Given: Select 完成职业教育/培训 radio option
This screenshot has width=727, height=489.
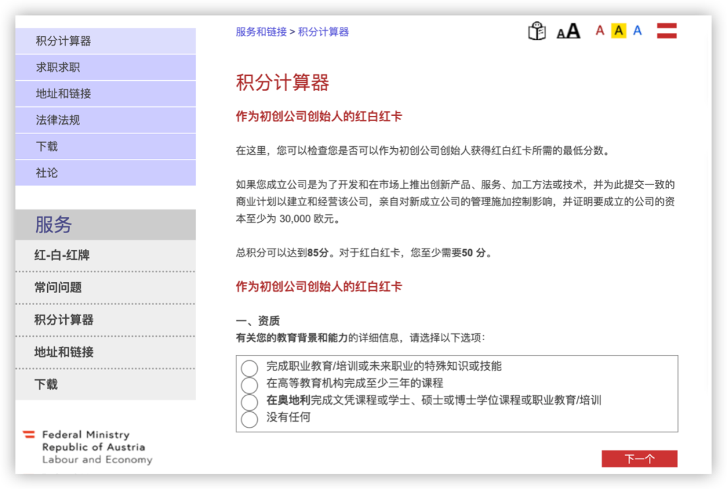Looking at the screenshot, I should (250, 368).
